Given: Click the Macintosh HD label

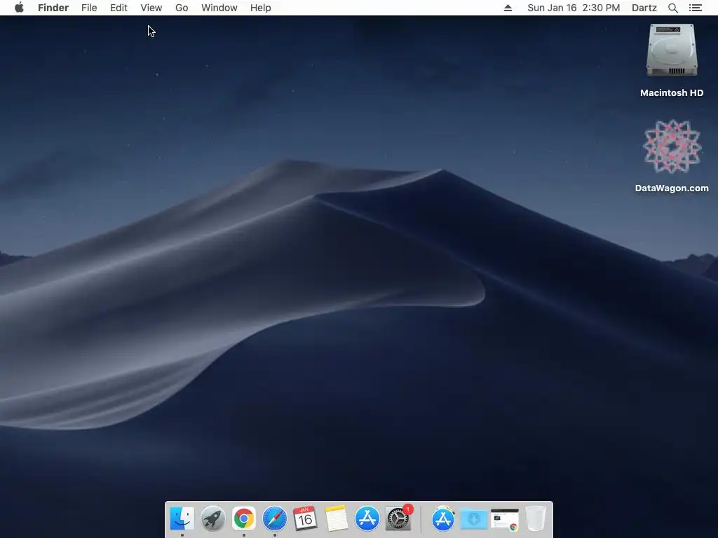Looking at the screenshot, I should [x=672, y=93].
